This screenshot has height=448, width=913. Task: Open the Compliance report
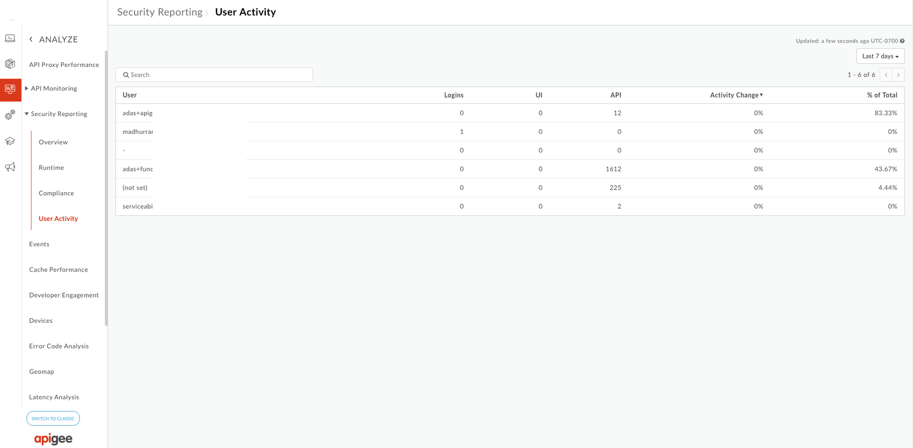click(56, 193)
